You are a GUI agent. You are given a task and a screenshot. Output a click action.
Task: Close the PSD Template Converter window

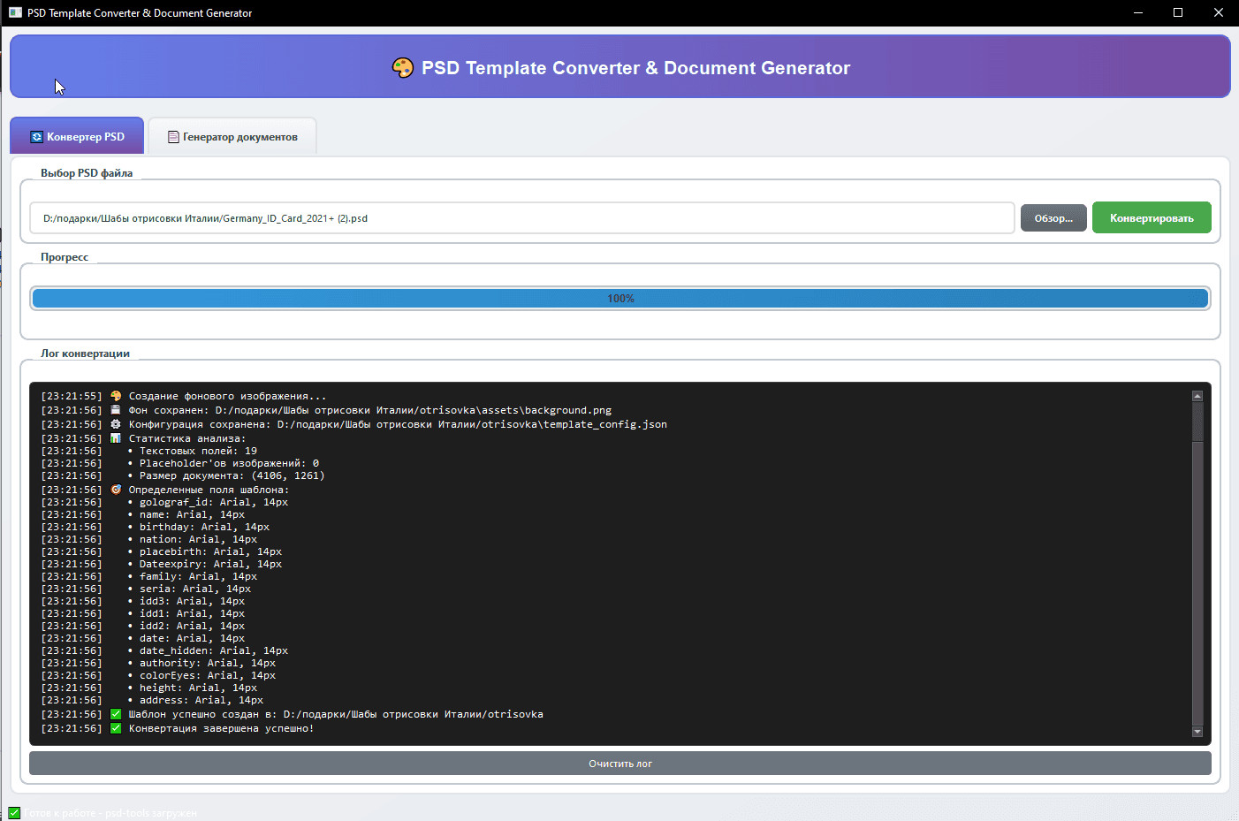pyautogui.click(x=1219, y=12)
